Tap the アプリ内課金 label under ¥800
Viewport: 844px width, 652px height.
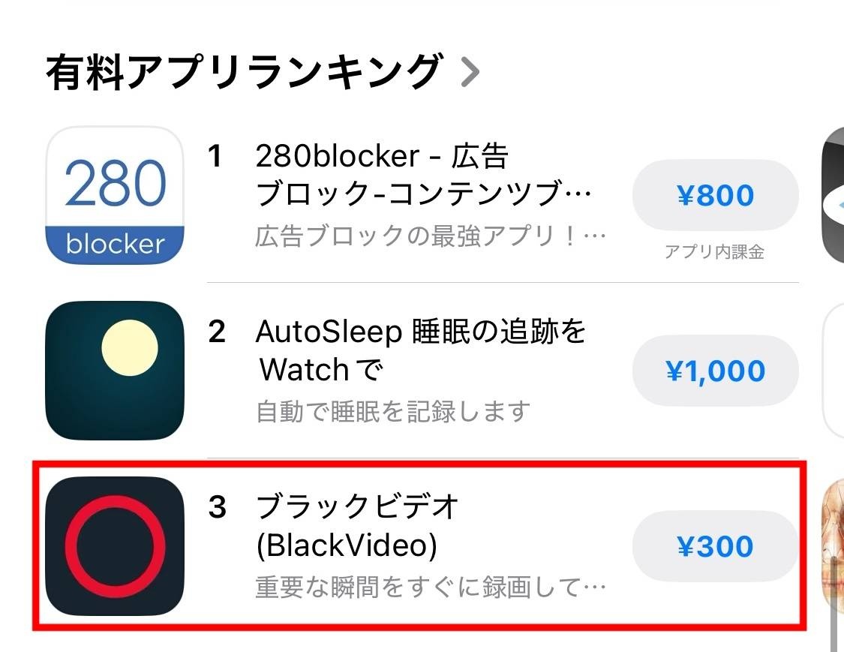(x=714, y=252)
